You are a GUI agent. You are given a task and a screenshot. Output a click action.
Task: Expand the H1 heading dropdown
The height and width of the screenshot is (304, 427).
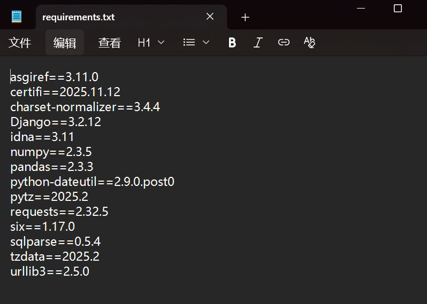point(151,43)
